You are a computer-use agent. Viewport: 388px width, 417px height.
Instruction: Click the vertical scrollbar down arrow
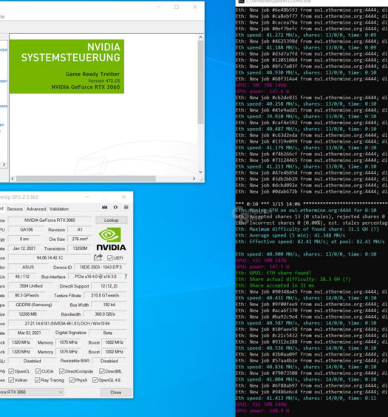(200, 172)
